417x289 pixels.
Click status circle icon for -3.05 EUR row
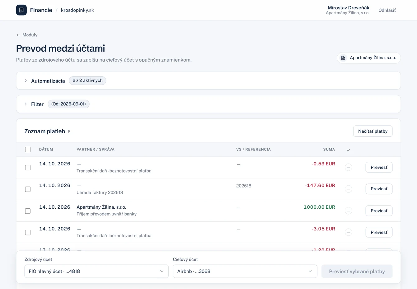click(348, 232)
